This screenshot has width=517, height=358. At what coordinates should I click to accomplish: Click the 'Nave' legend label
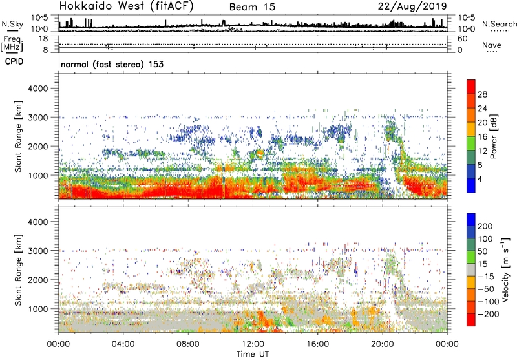[492, 45]
